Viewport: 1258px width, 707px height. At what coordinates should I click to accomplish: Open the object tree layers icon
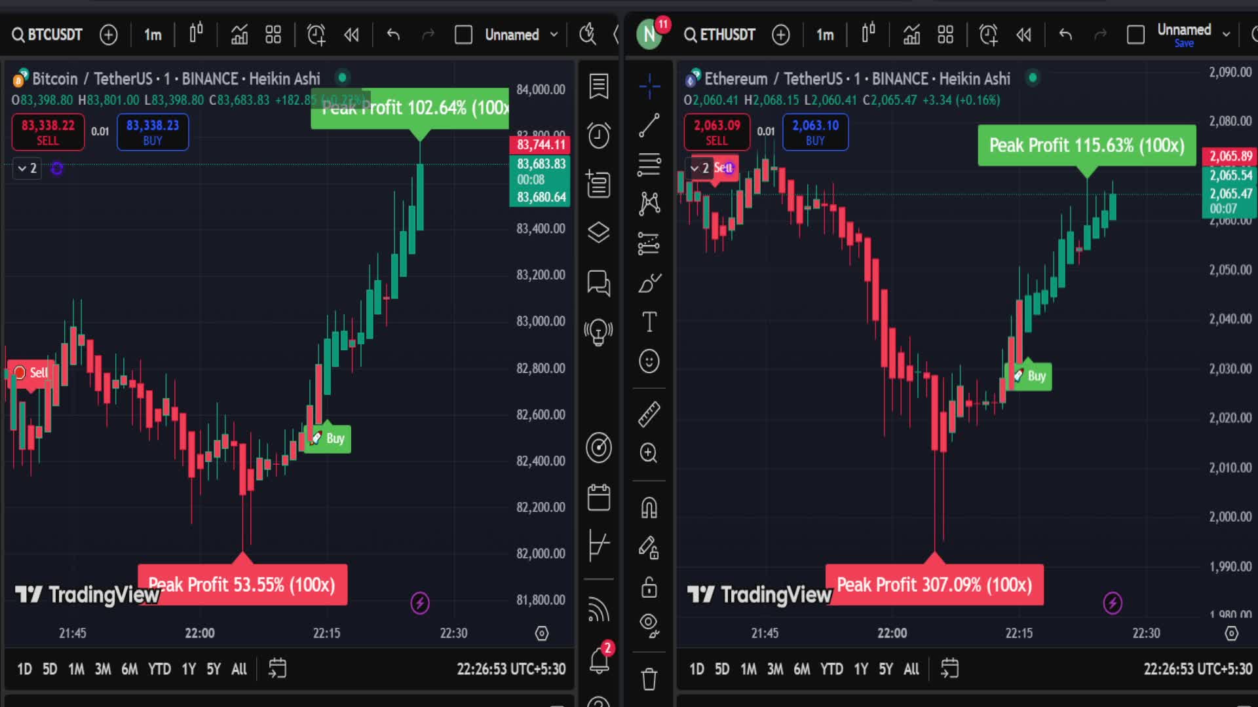(598, 232)
